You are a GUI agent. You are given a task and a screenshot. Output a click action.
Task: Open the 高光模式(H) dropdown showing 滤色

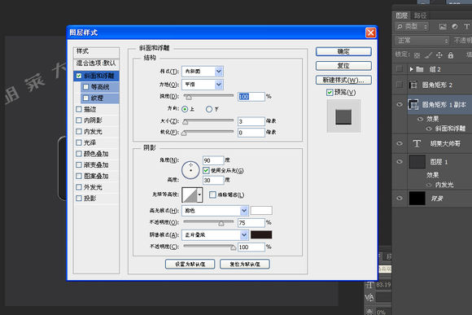215,211
